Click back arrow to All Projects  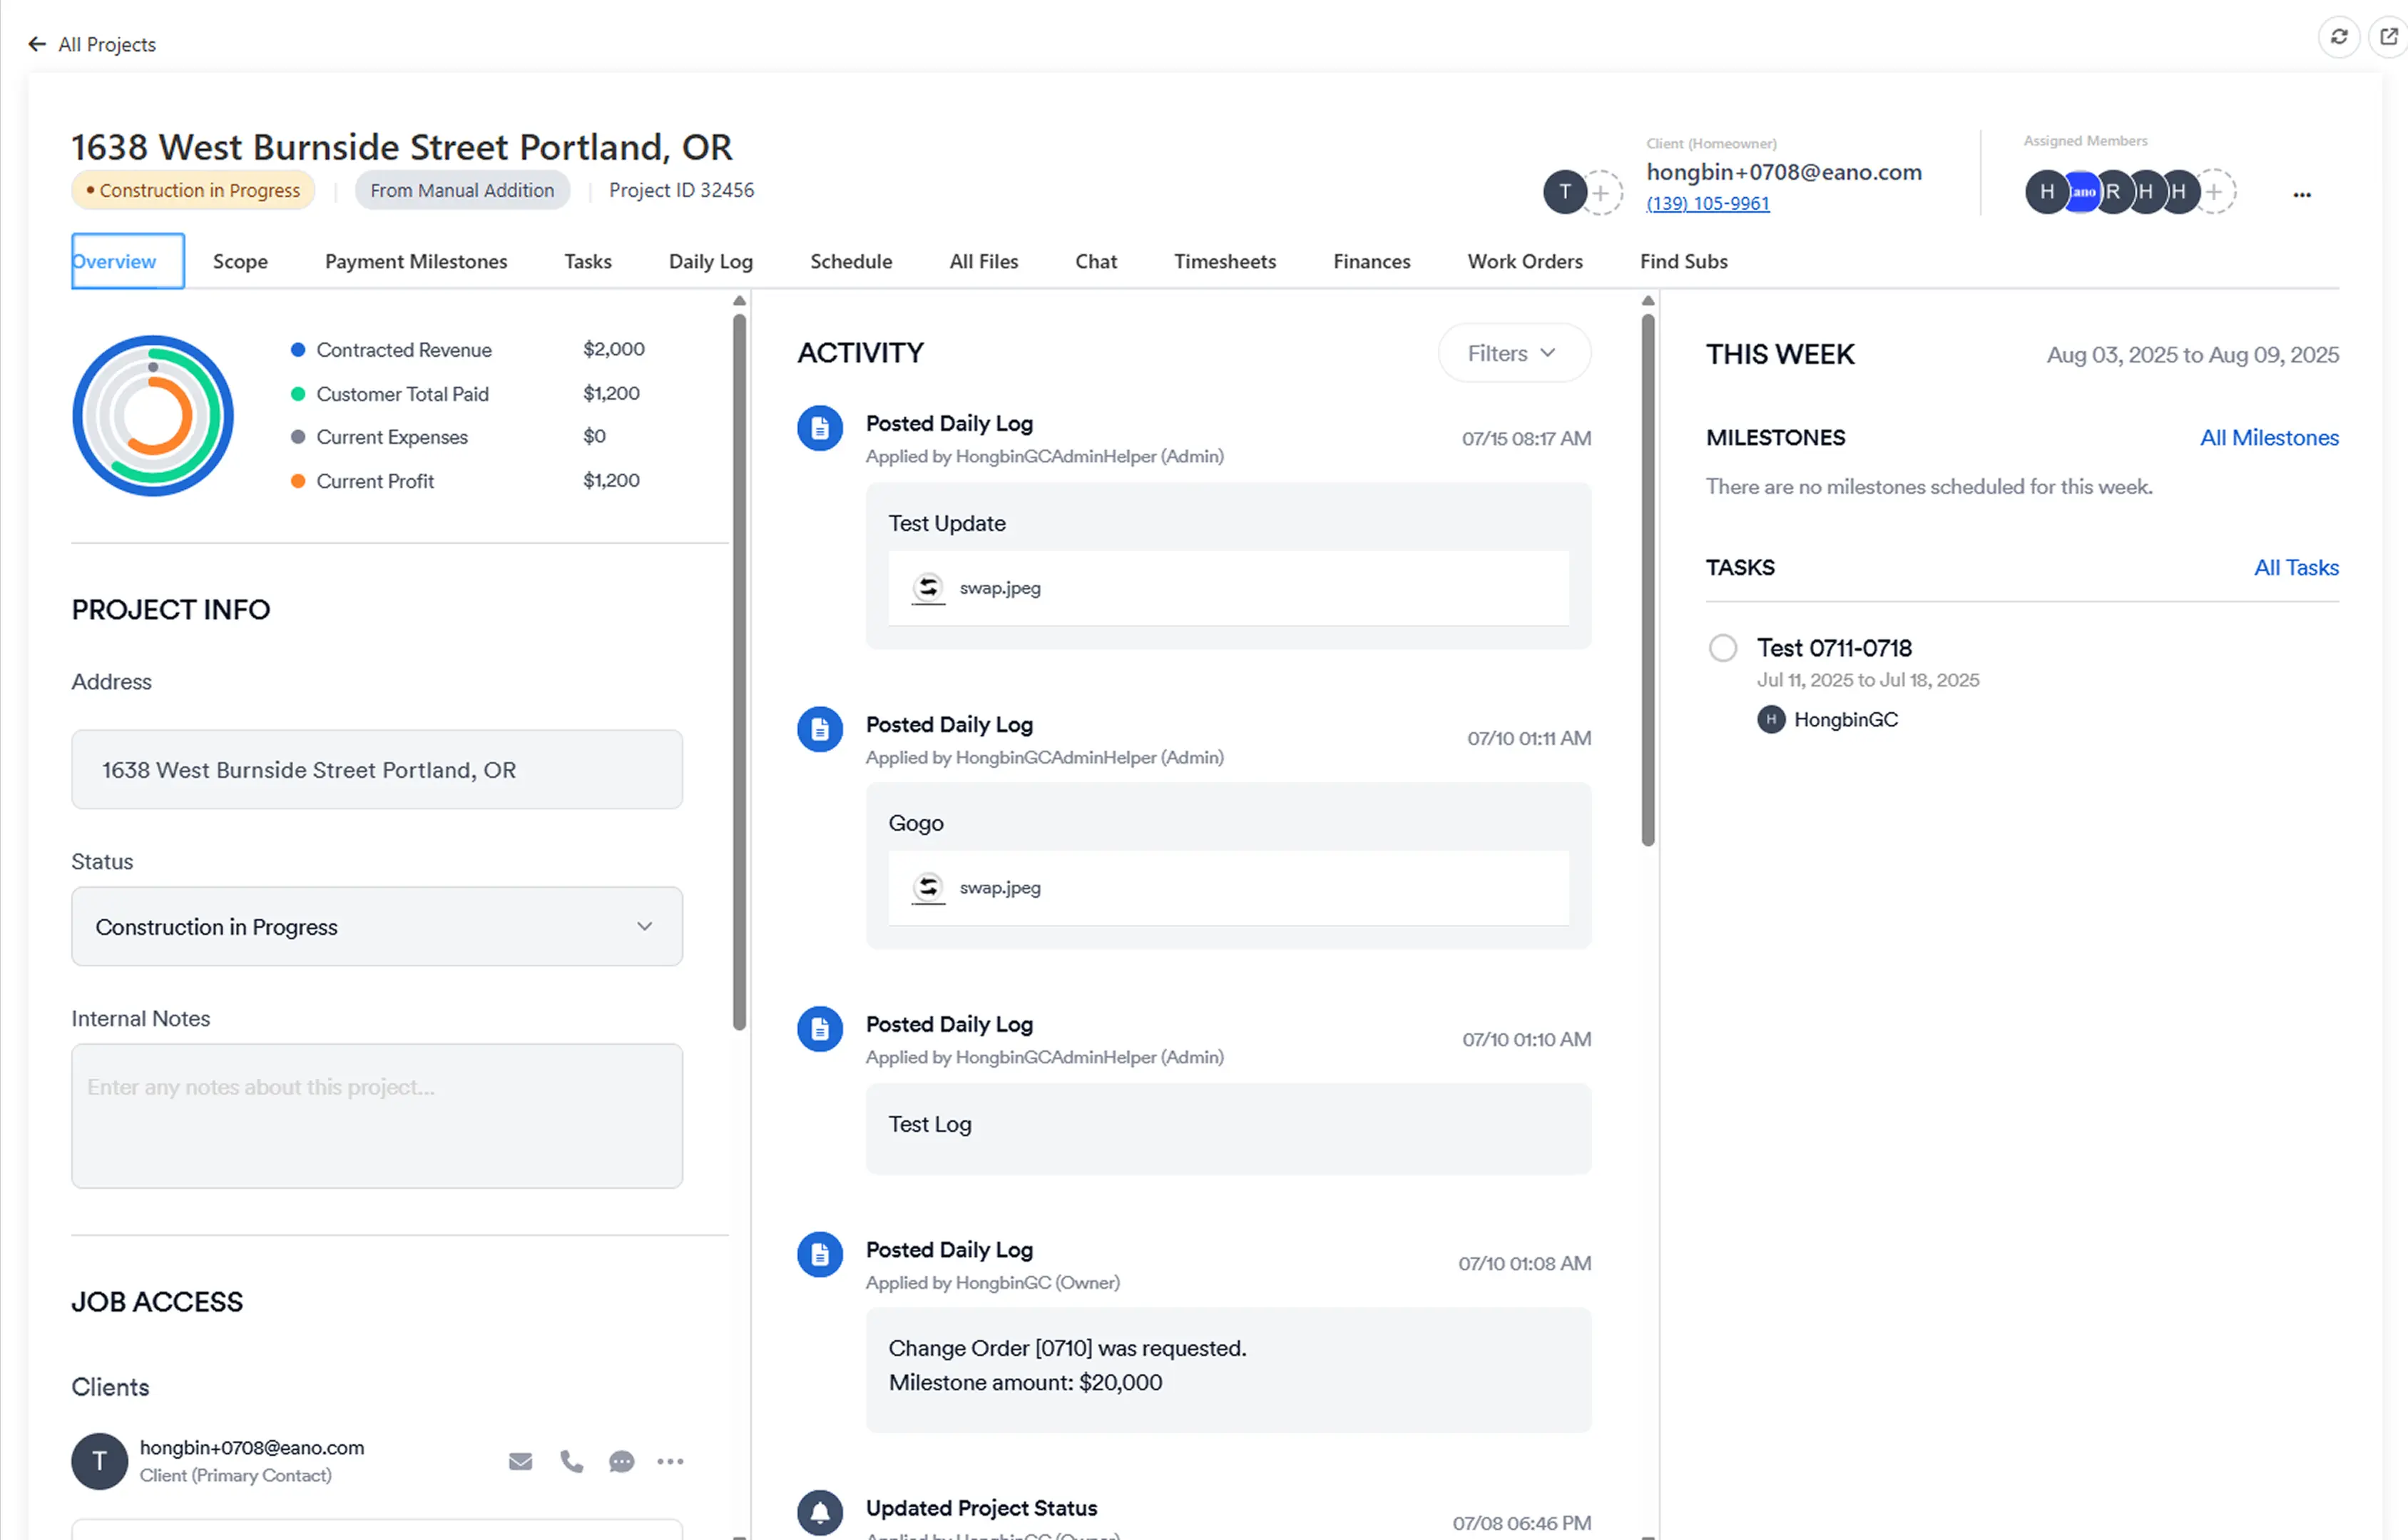[x=37, y=44]
